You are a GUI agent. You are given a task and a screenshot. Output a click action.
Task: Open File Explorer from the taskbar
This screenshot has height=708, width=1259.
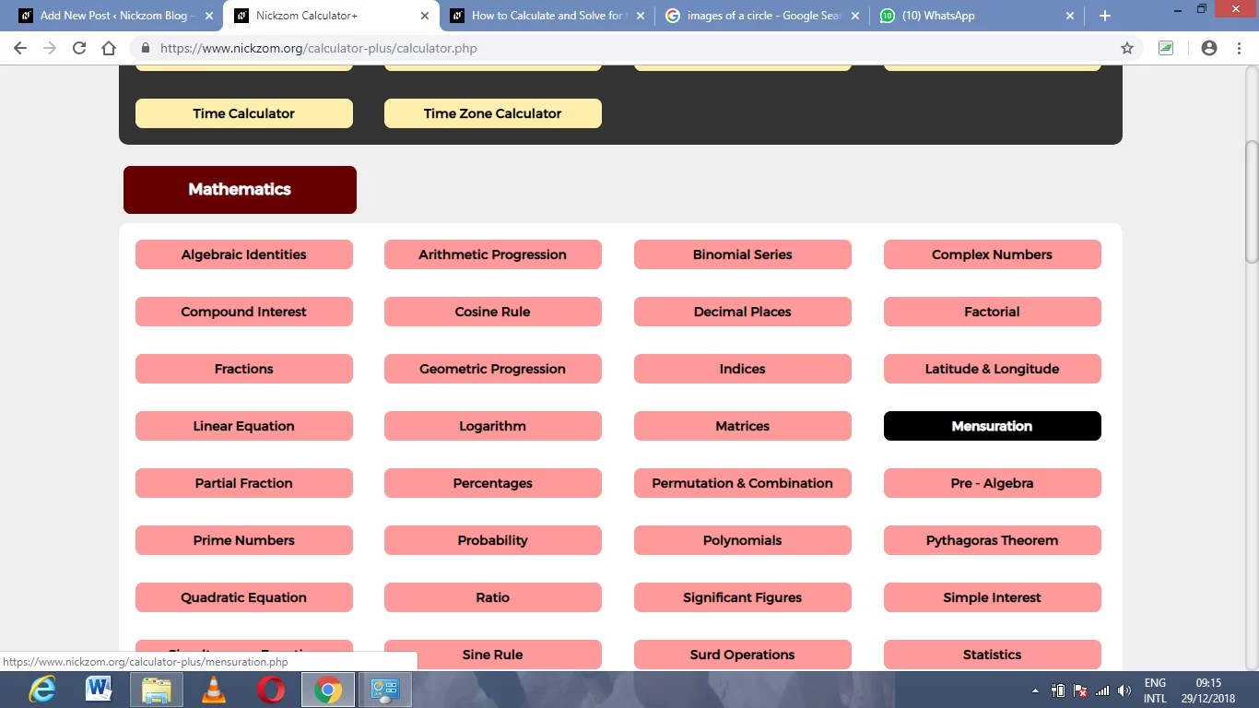point(156,690)
